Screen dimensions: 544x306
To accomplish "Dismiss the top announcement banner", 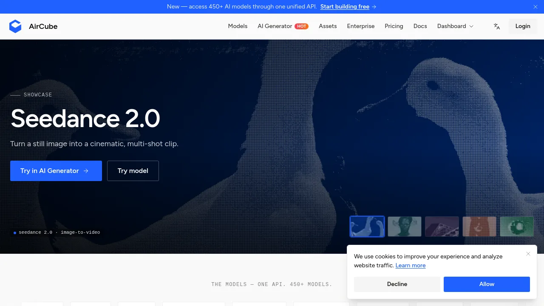I will click(535, 7).
